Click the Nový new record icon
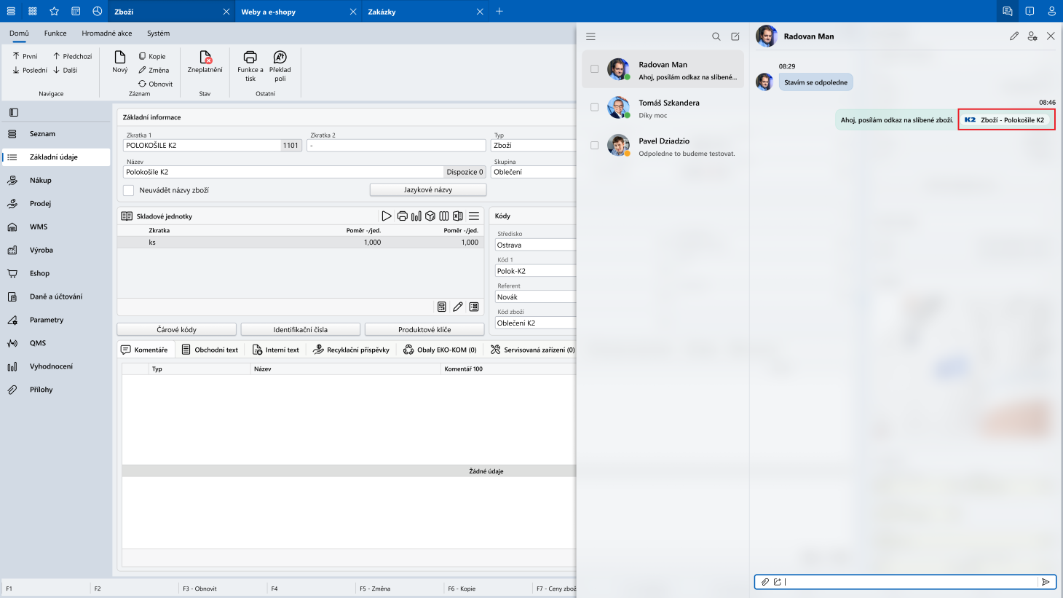 (120, 58)
